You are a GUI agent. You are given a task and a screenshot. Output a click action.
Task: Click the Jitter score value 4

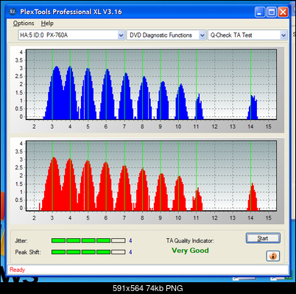pos(130,241)
